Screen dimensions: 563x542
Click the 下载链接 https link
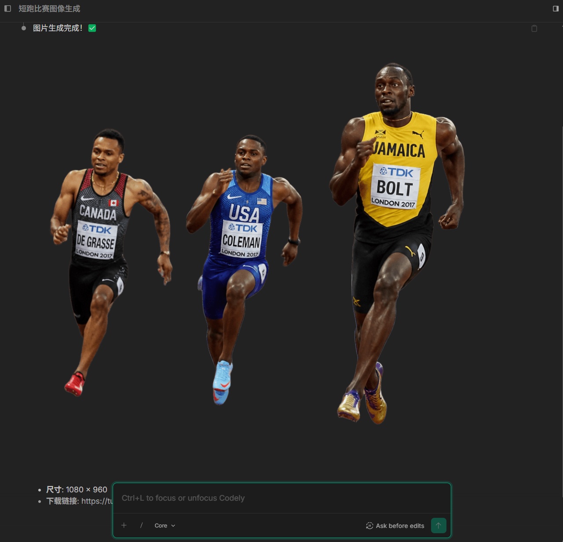click(97, 501)
